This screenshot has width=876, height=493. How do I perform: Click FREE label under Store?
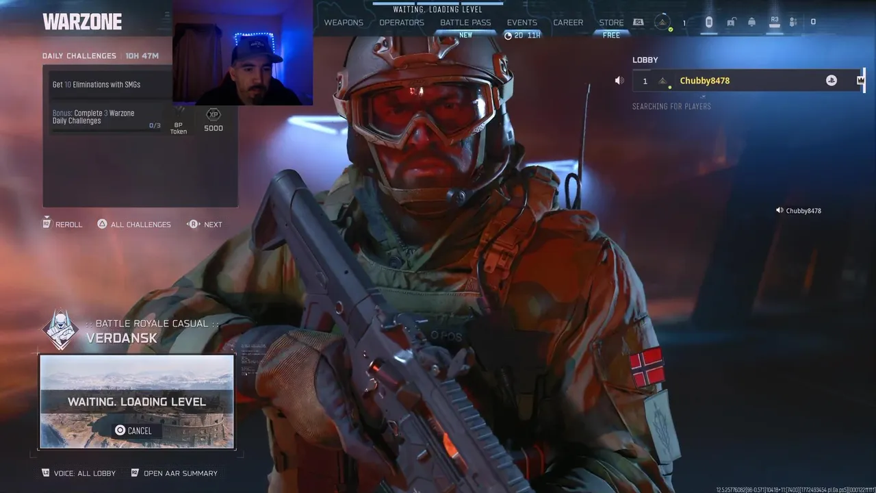(611, 35)
